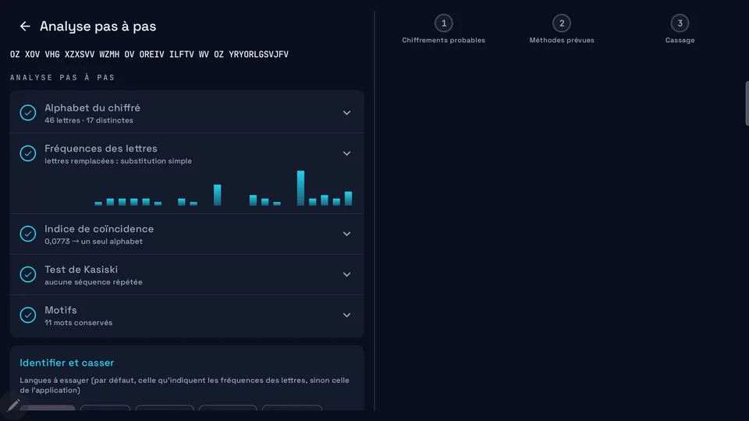
Task: Expand the Indice de coïncidence chevron
Action: (346, 233)
